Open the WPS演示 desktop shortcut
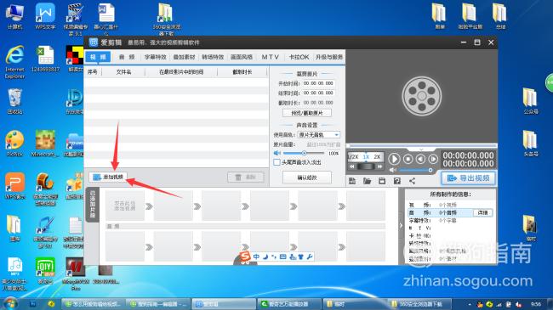553x310 pixels. pos(14,186)
